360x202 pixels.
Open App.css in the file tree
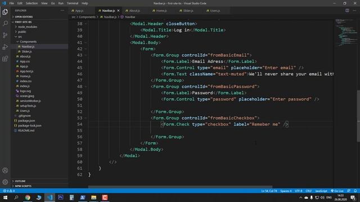pos(25,61)
